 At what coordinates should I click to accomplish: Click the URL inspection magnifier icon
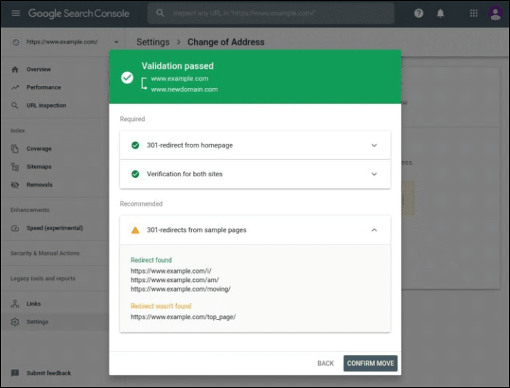[15, 106]
